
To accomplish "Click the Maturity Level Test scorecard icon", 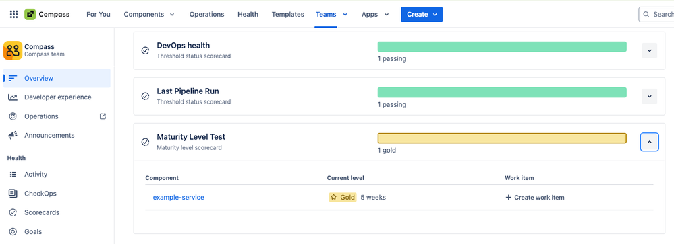I will point(145,142).
